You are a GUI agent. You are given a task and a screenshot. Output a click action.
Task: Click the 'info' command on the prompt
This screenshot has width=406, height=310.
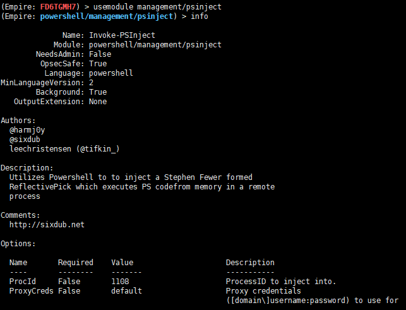199,16
